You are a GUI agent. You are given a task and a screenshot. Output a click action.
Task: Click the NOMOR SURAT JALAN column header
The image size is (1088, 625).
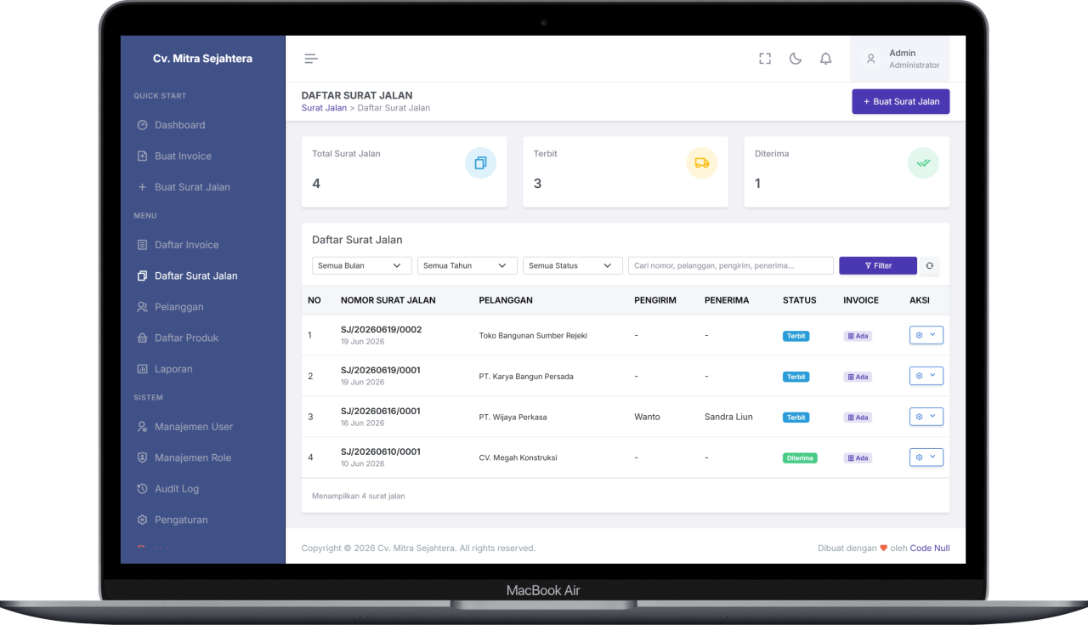[388, 300]
